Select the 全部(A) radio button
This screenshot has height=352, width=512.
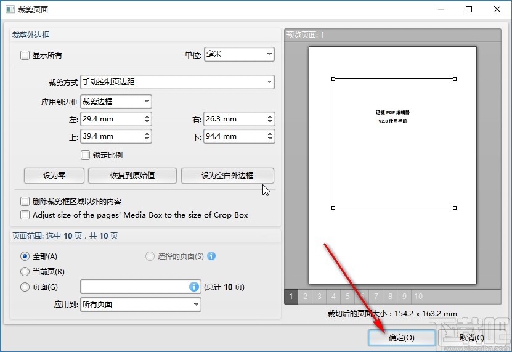click(25, 256)
